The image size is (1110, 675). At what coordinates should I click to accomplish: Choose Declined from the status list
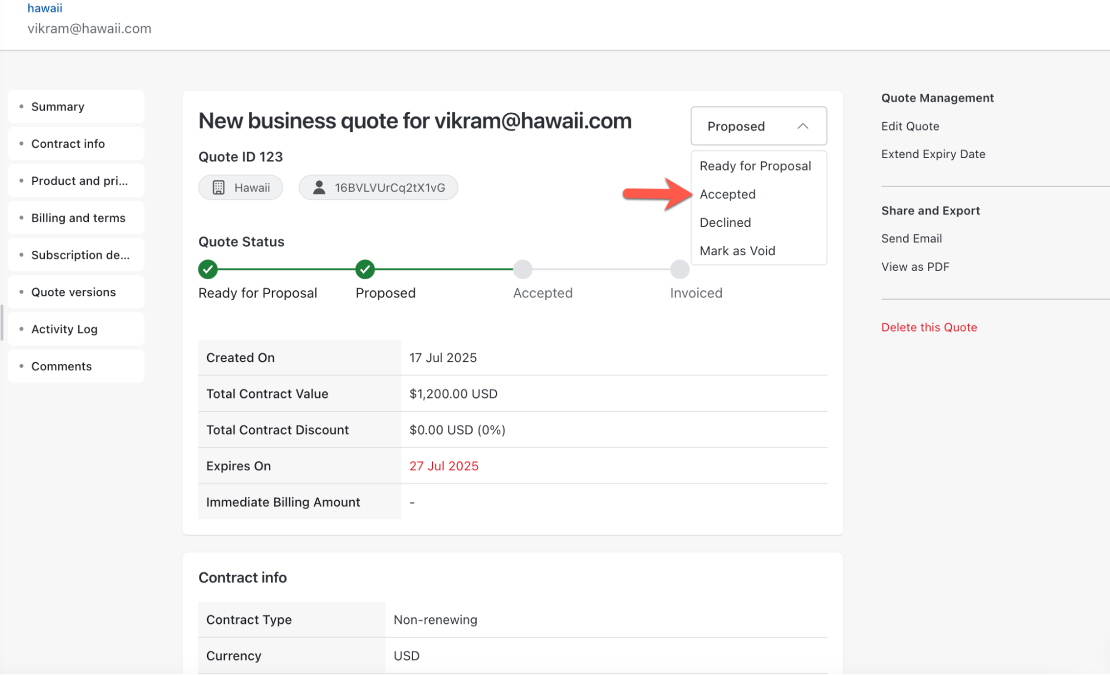tap(725, 223)
